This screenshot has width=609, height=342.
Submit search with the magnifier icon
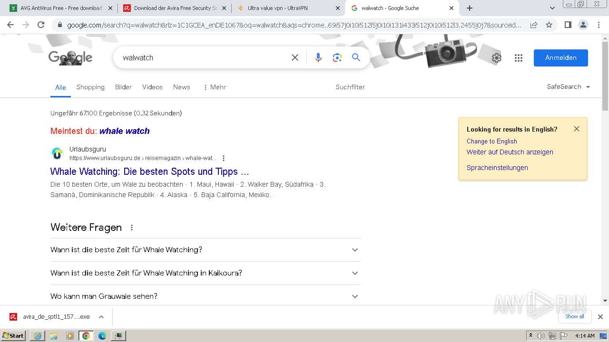pyautogui.click(x=356, y=57)
